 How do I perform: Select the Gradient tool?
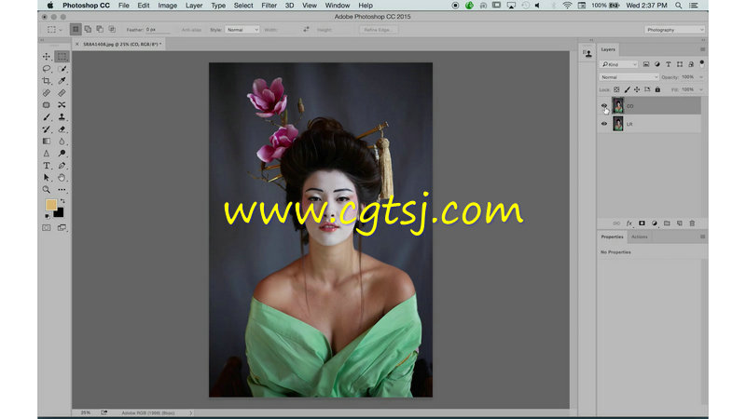click(47, 142)
